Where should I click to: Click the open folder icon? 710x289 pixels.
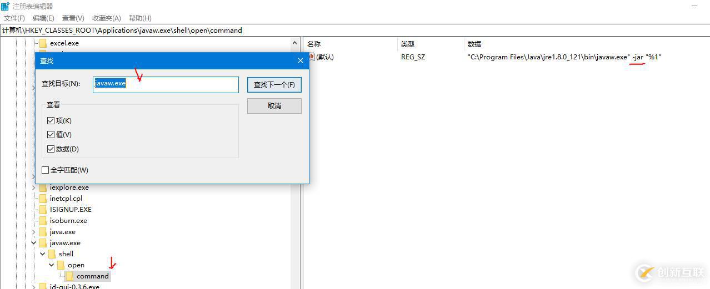61,265
